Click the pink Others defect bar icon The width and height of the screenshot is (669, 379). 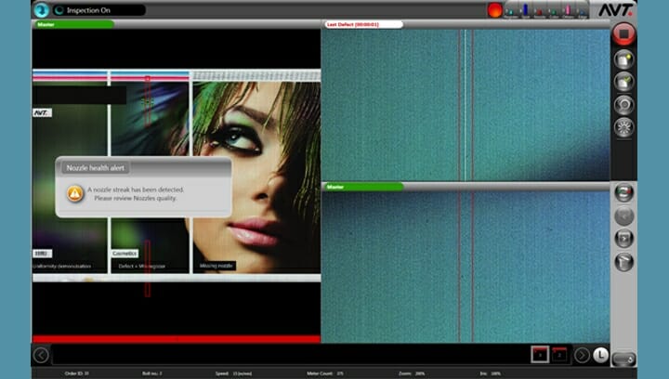[x=569, y=10]
